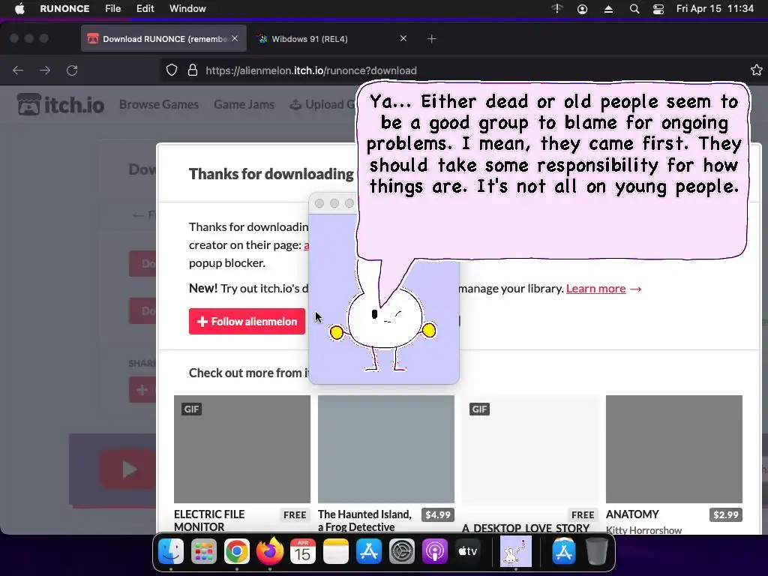Open the Applications folder in the Dock
The height and width of the screenshot is (576, 768).
click(564, 551)
